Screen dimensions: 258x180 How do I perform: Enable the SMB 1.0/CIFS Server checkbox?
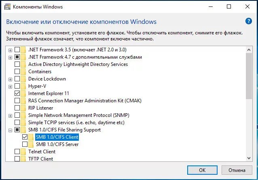25,144
